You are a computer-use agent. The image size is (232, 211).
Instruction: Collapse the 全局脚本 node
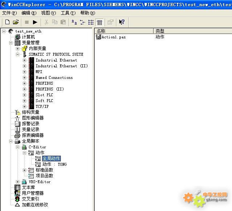pyautogui.click(x=11, y=141)
